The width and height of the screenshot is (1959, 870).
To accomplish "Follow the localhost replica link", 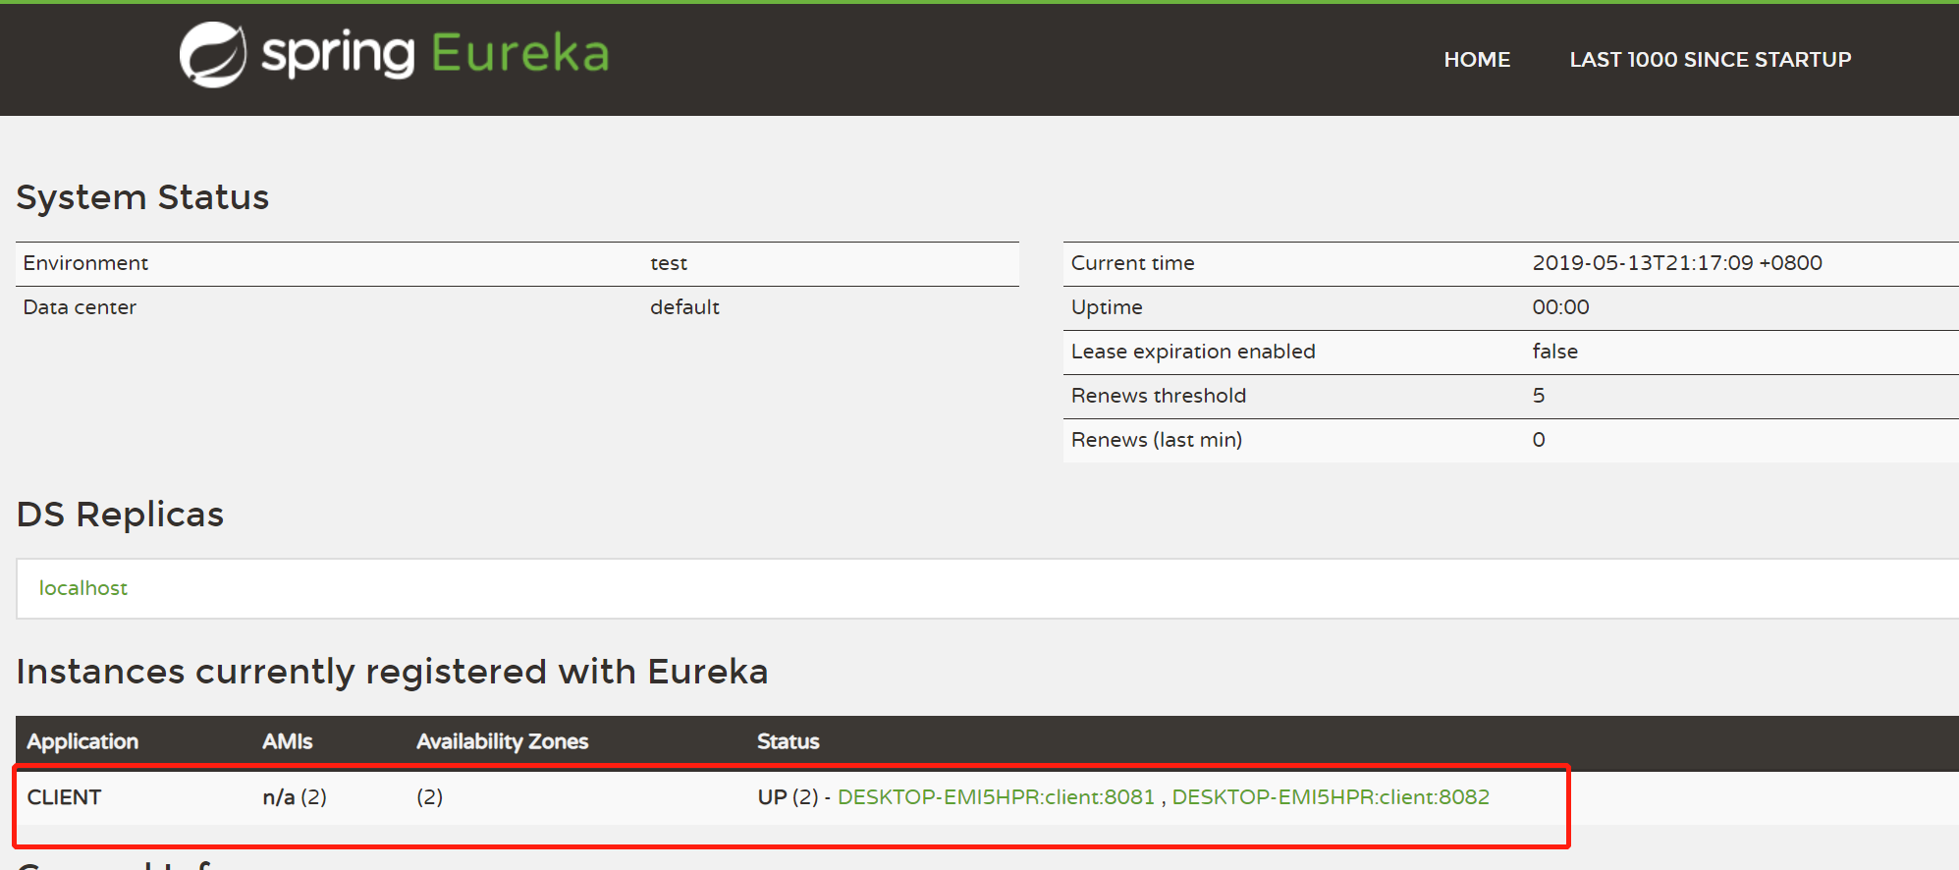I will (x=83, y=588).
